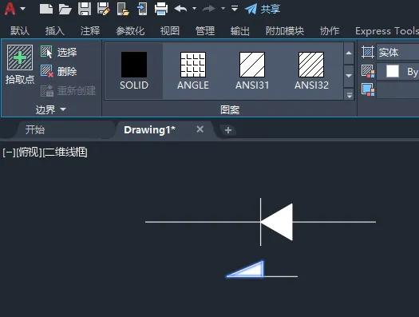The image size is (419, 317).
Task: Open the redo history dropdown
Action: click(223, 9)
